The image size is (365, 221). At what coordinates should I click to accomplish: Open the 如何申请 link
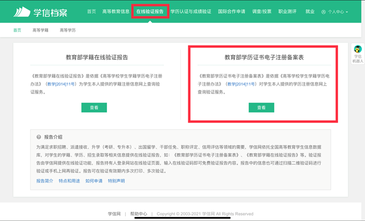[94, 181]
